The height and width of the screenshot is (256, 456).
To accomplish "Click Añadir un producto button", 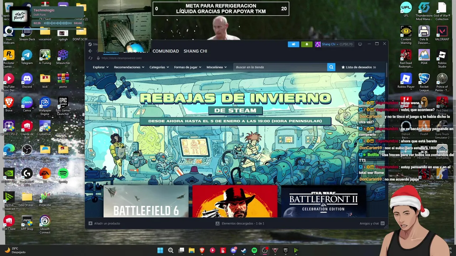I will 104,223.
